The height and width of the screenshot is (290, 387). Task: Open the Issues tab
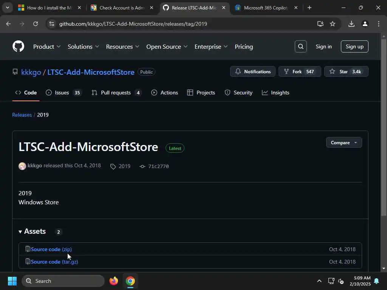(63, 93)
